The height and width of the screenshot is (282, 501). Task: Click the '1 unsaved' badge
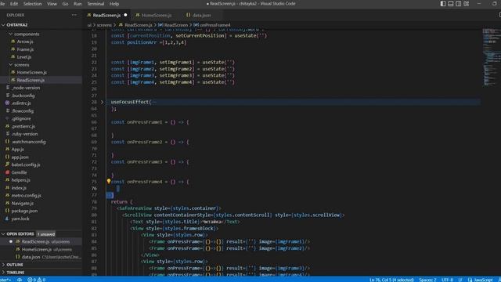pos(45,234)
